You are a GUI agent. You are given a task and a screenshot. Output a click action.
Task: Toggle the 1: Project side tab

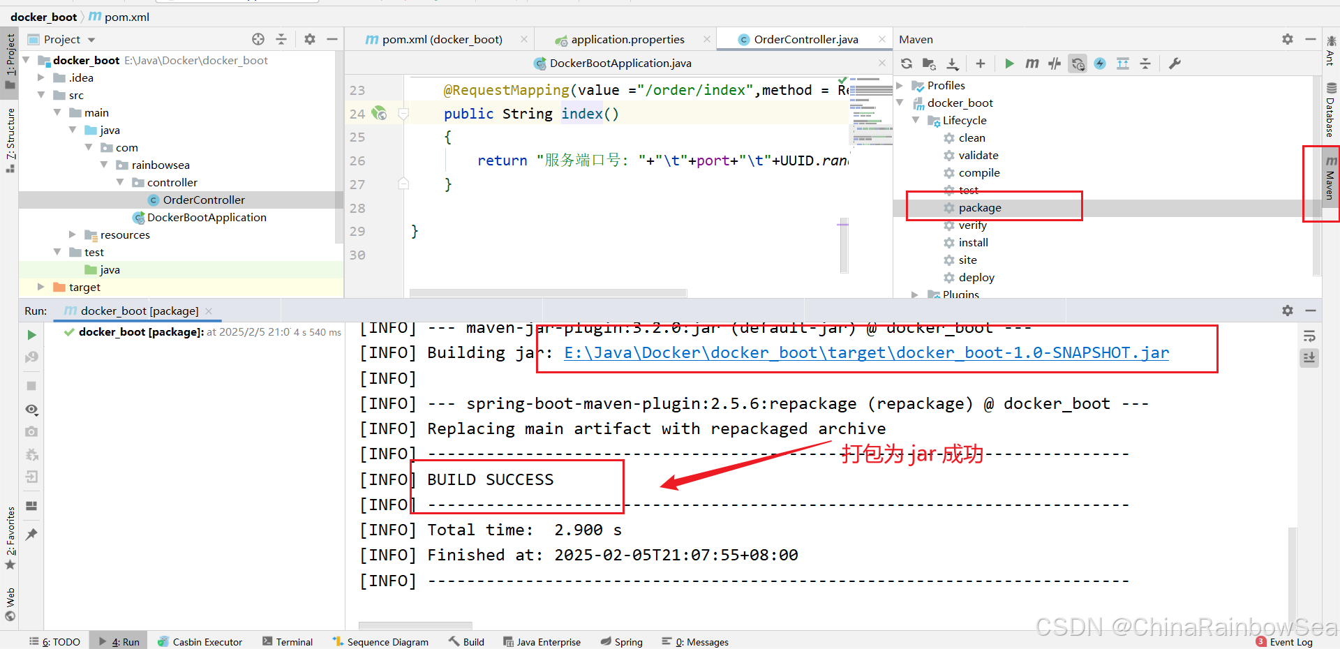click(10, 61)
